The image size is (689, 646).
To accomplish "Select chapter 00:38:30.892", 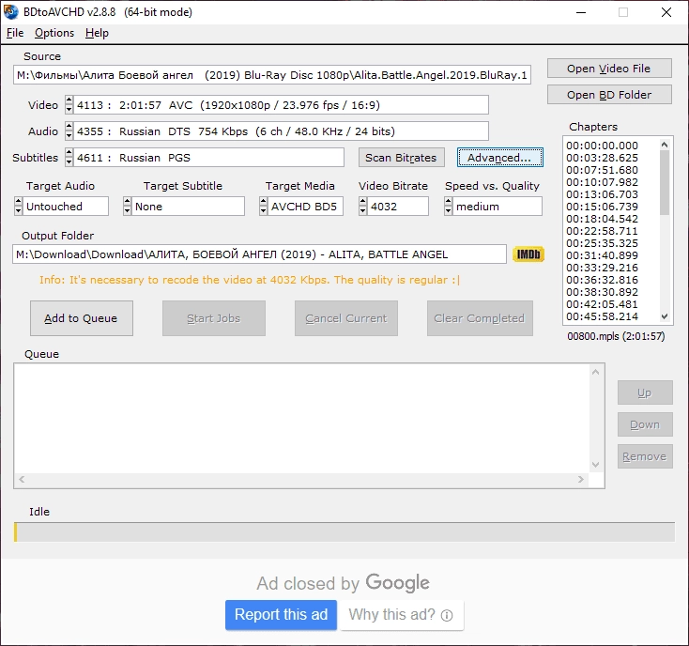I will 602,292.
